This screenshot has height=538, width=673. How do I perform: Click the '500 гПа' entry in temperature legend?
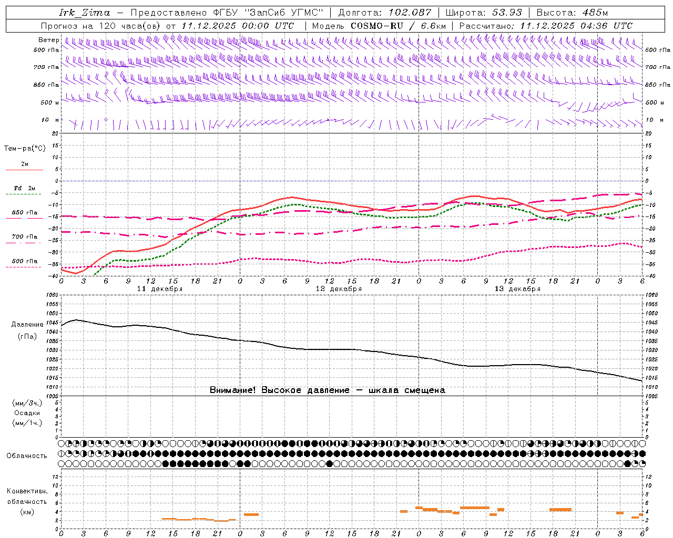point(25,261)
